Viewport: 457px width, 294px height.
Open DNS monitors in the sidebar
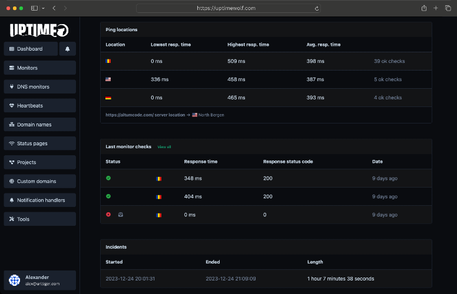pyautogui.click(x=40, y=87)
